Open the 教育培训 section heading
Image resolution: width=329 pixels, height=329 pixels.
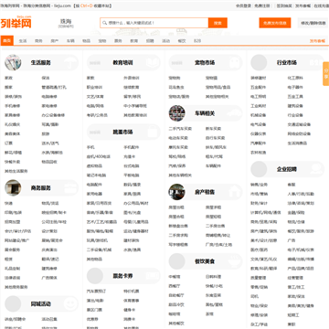(x=122, y=62)
